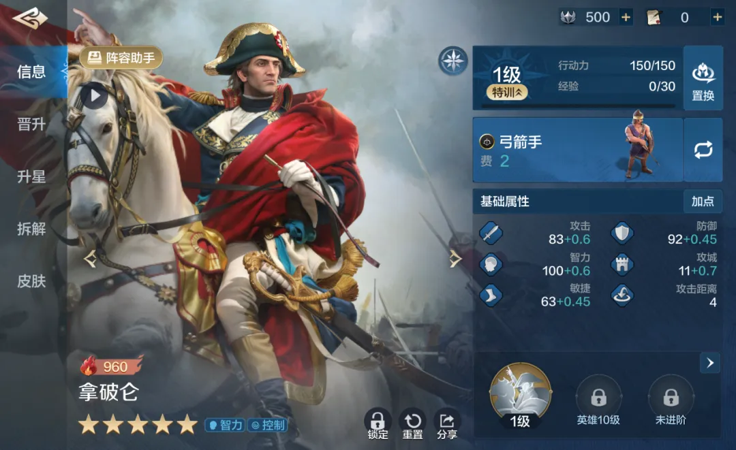The height and width of the screenshot is (450, 736).
Task: Open the 晋升 tab
Action: point(31,124)
